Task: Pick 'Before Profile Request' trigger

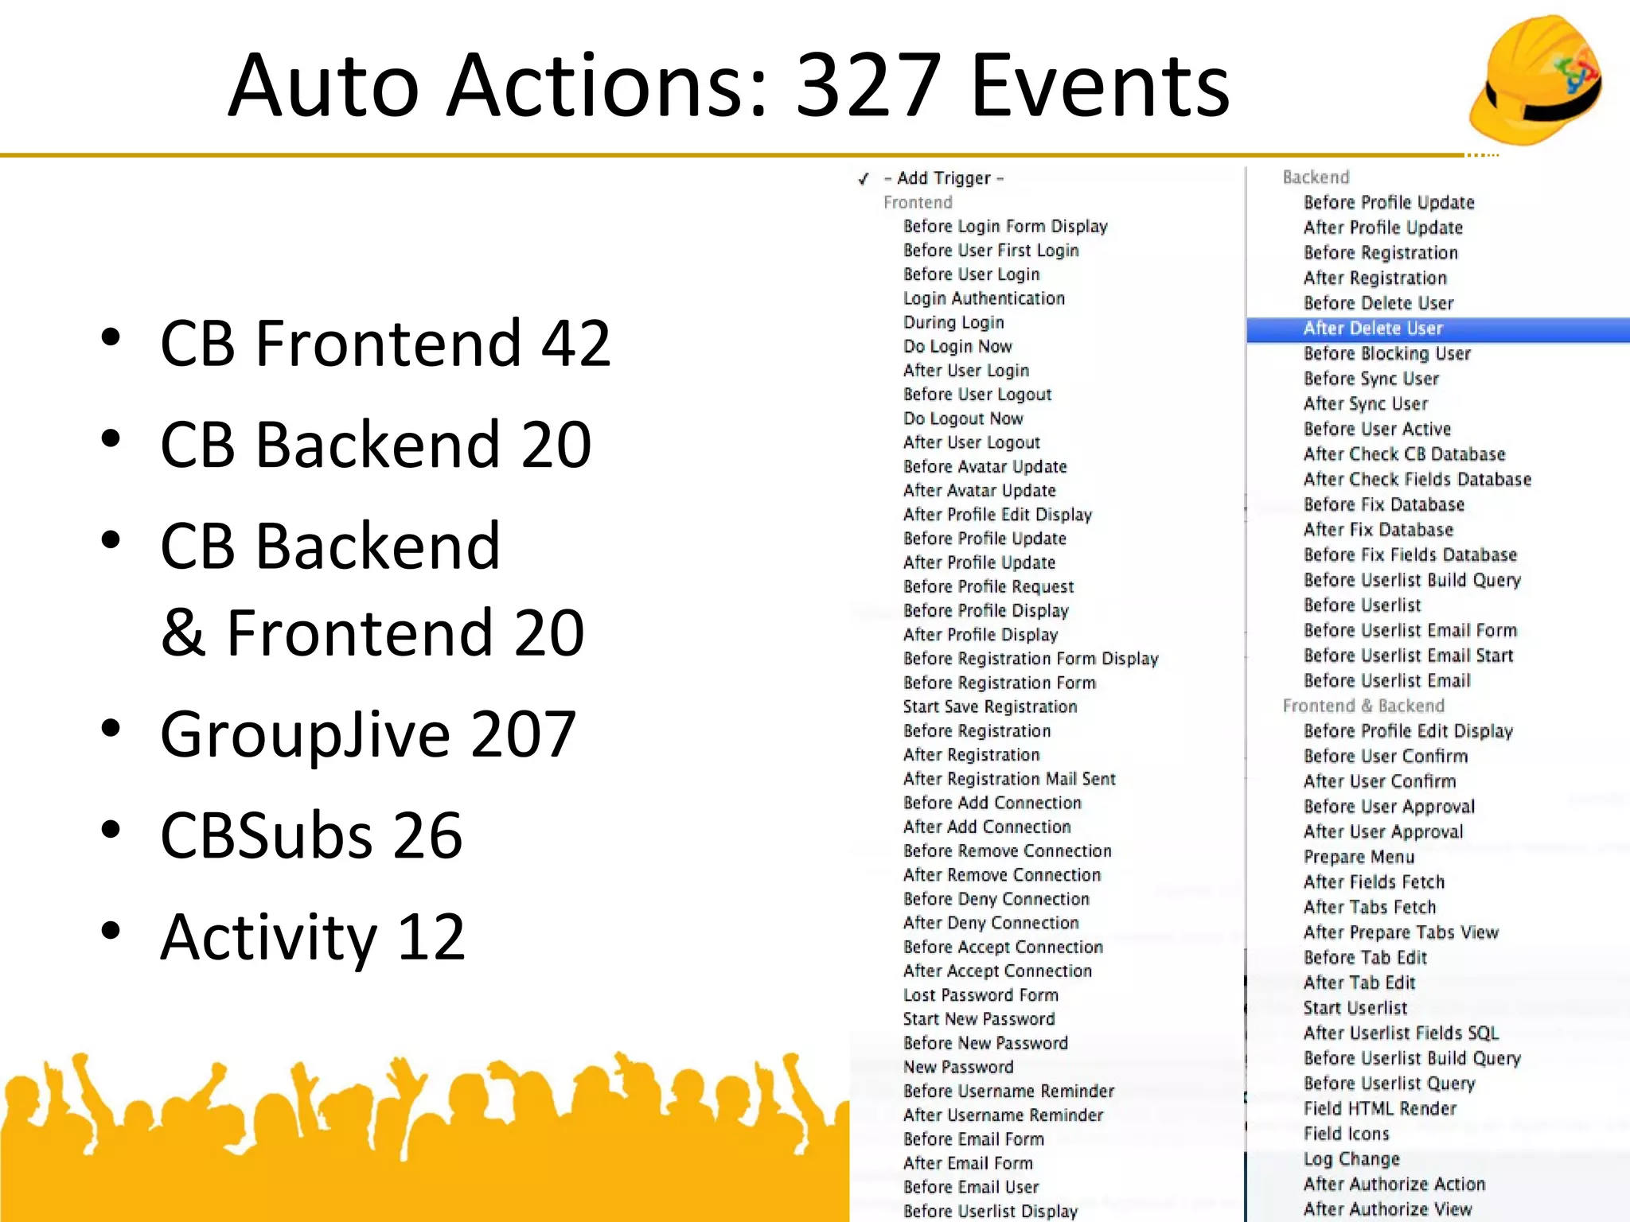Action: click(989, 587)
